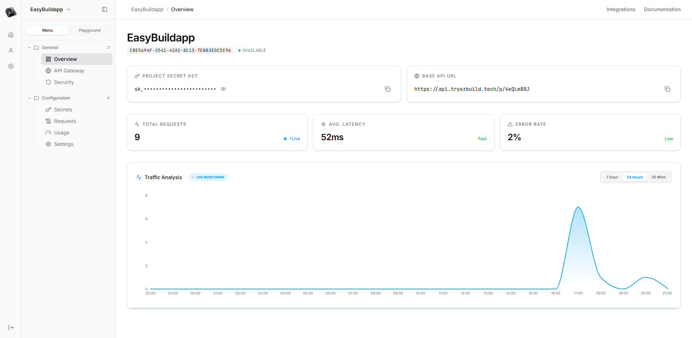Select the 30 Mins time range
The width and height of the screenshot is (692, 338).
point(658,177)
